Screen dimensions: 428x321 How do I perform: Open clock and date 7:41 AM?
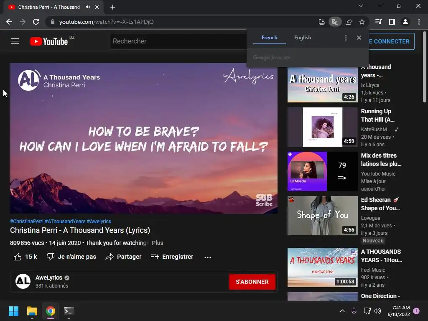(x=399, y=311)
